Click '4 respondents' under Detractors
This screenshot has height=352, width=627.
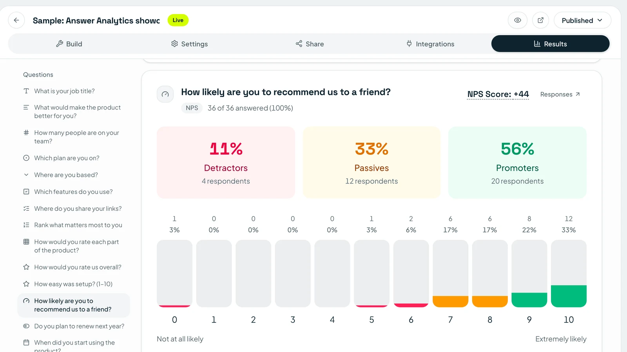[226, 181]
